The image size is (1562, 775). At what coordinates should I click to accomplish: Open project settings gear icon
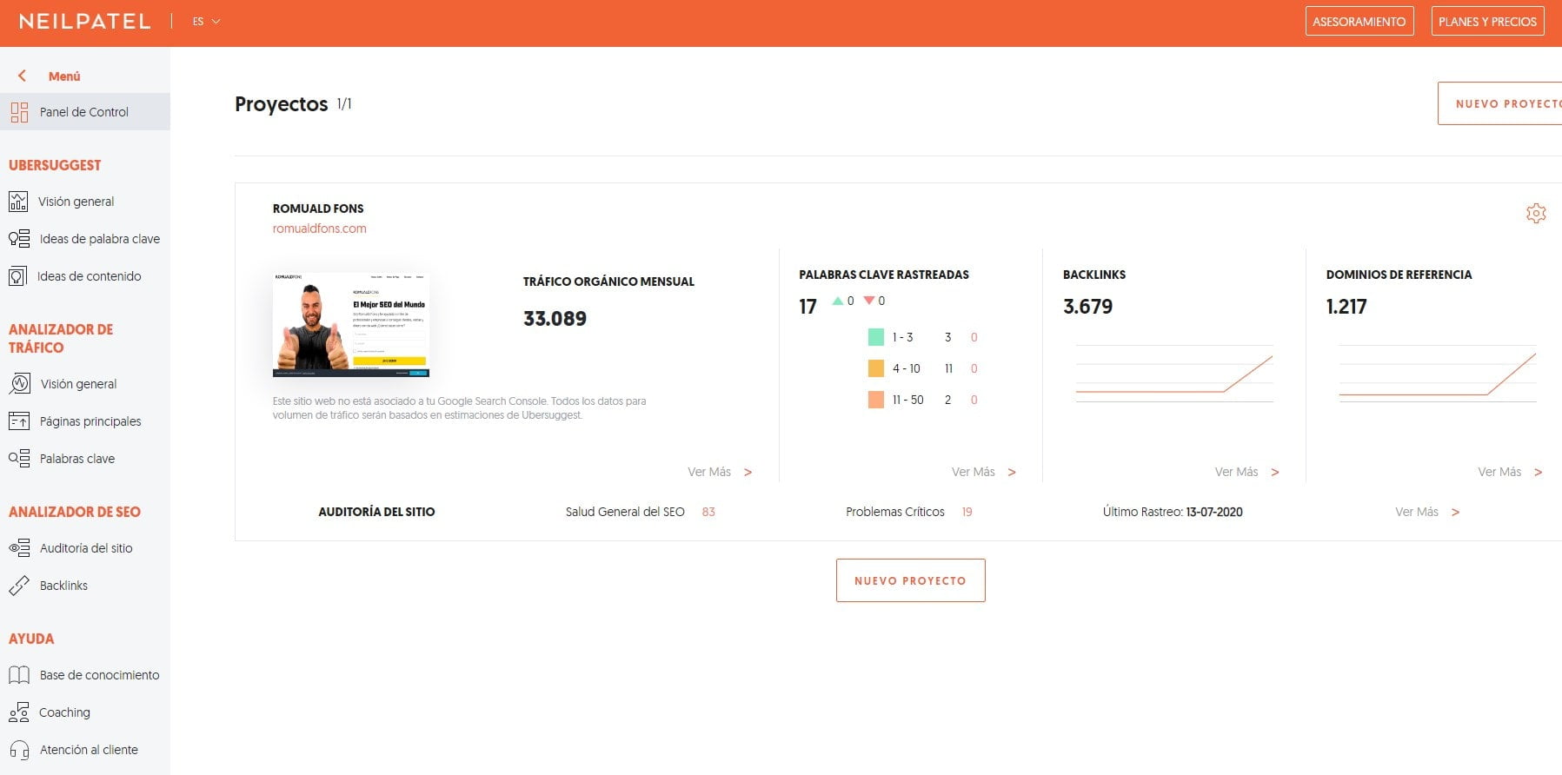(1536, 213)
